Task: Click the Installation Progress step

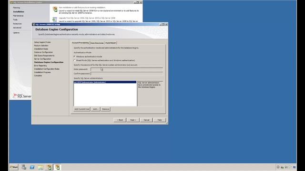Action: [42, 72]
